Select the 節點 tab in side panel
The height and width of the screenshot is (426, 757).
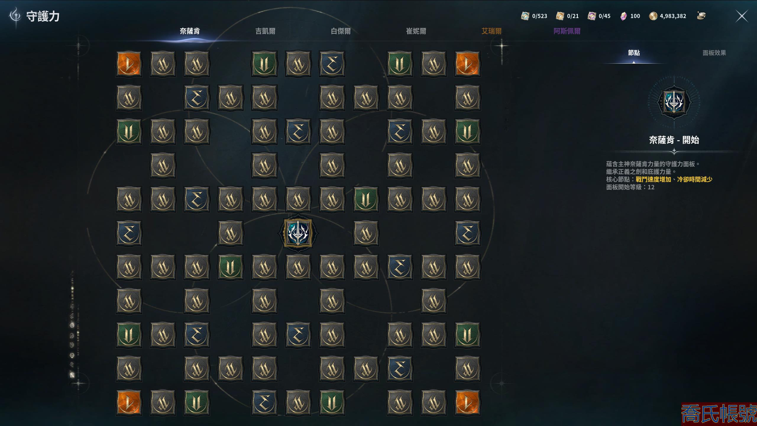[x=634, y=53]
